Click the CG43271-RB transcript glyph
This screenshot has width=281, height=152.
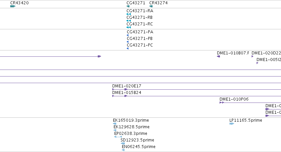[128, 21]
